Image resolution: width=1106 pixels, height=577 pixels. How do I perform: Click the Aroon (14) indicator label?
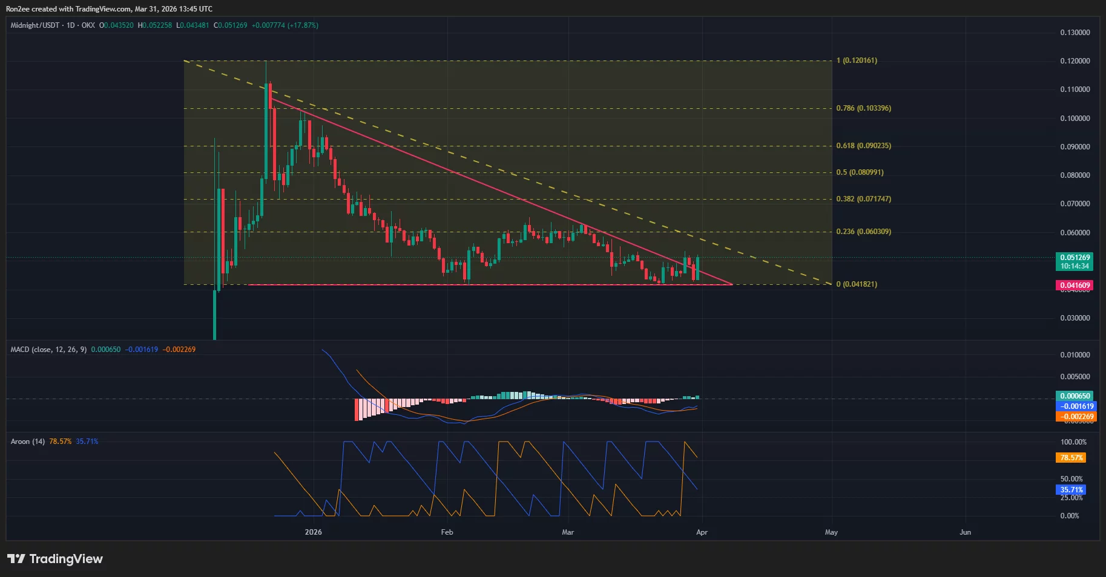pos(27,441)
